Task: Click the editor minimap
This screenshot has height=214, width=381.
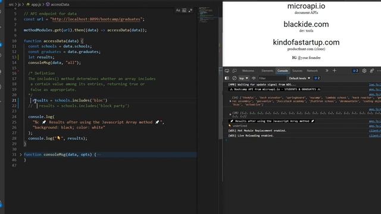Action: [207, 15]
